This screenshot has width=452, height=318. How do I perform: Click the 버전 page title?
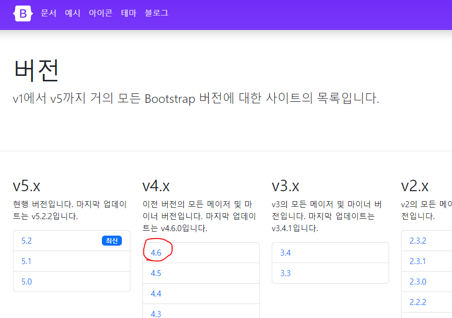(x=36, y=70)
